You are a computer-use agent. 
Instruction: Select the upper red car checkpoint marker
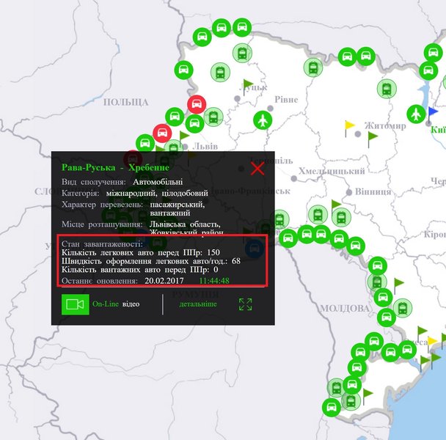(x=196, y=103)
